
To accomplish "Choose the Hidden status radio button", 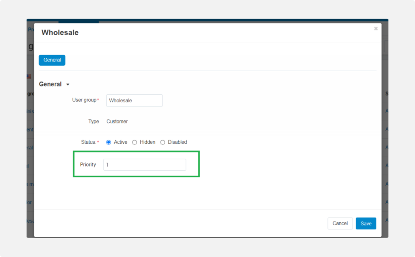I will [x=135, y=142].
